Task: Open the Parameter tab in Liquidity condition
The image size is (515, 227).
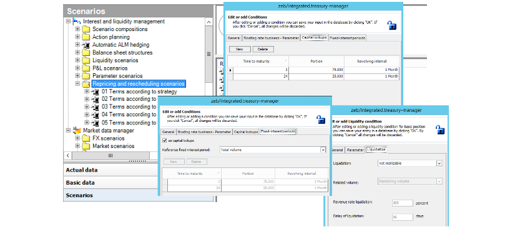Action: (355, 150)
